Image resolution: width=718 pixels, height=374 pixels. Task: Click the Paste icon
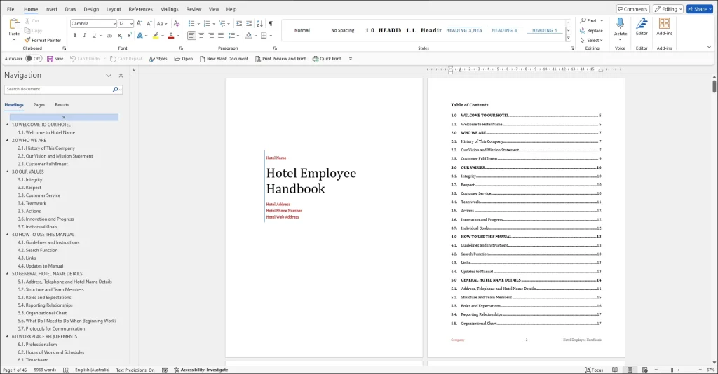tap(14, 24)
